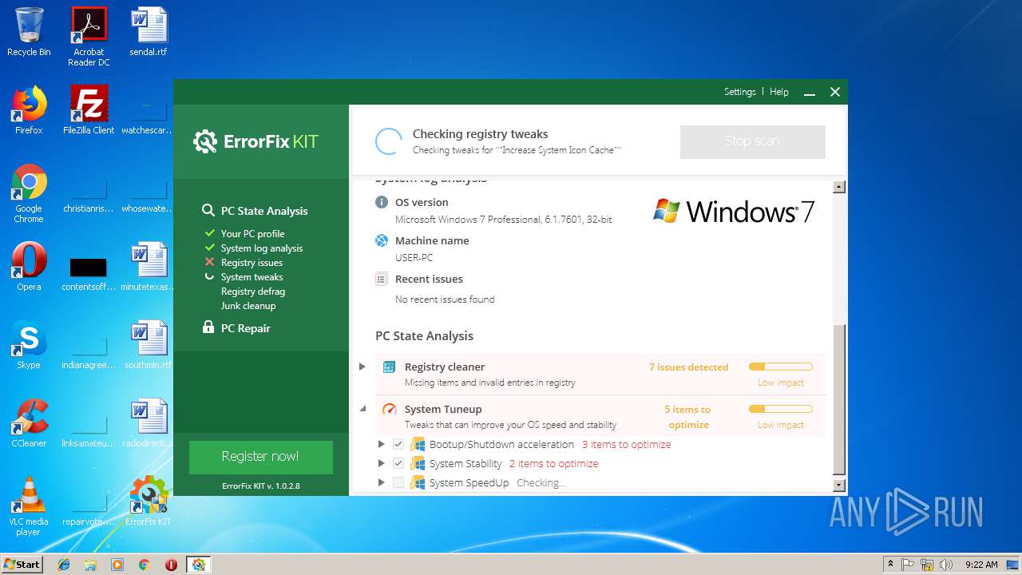The height and width of the screenshot is (575, 1022).
Task: Click the Bootup/Shutdown acceleration Windows icon
Action: coord(418,444)
